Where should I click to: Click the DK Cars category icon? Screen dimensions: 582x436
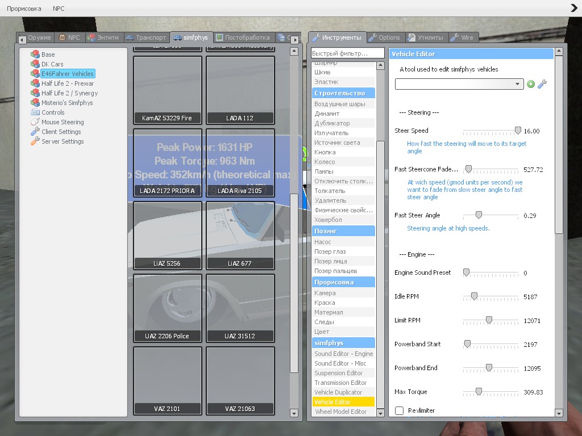[x=35, y=64]
